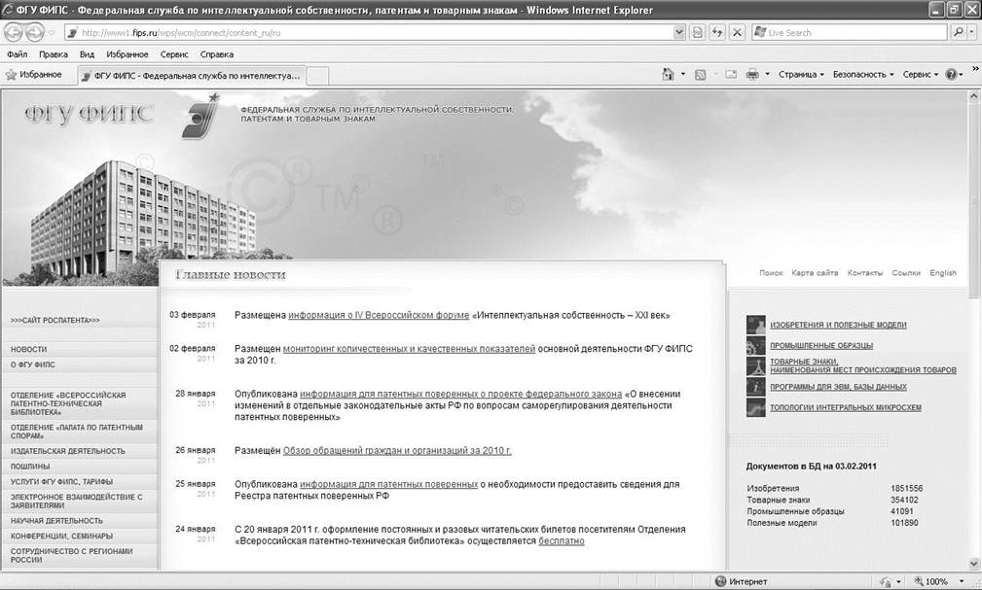This screenshot has width=982, height=590.
Task: Open the ПОШЛИНЫ sidebar item
Action: [x=30, y=467]
